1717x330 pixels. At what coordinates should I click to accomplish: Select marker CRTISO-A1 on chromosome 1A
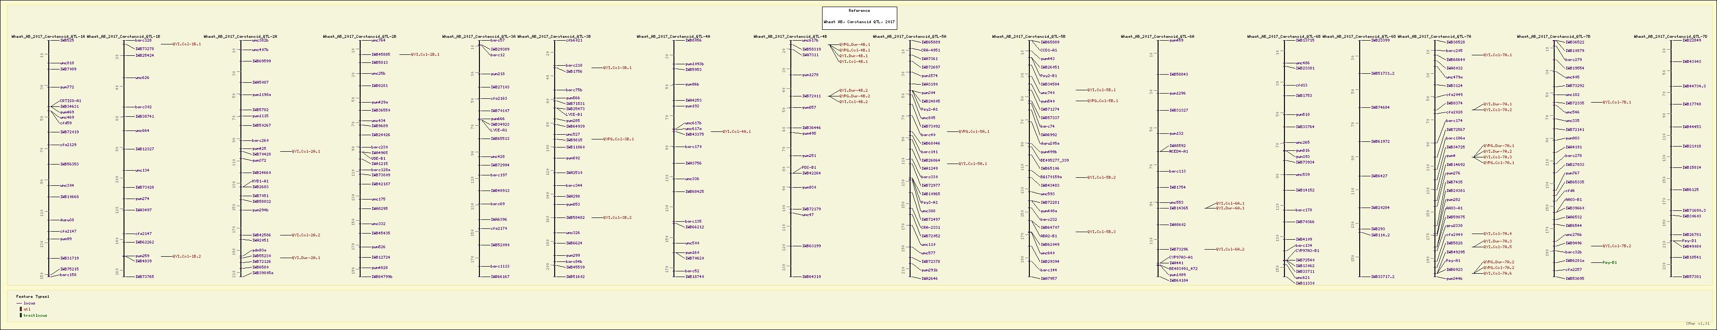tap(70, 101)
